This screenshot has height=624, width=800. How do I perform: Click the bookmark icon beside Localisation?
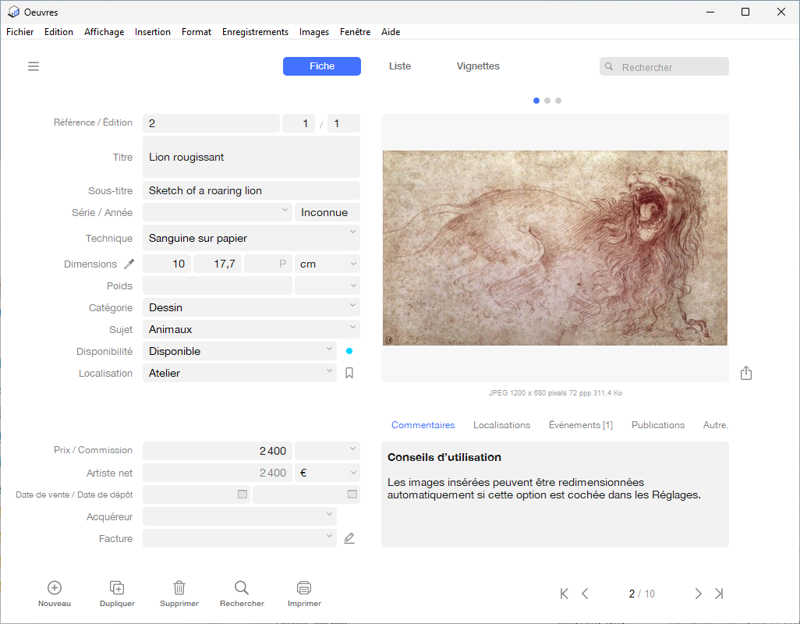coord(349,374)
